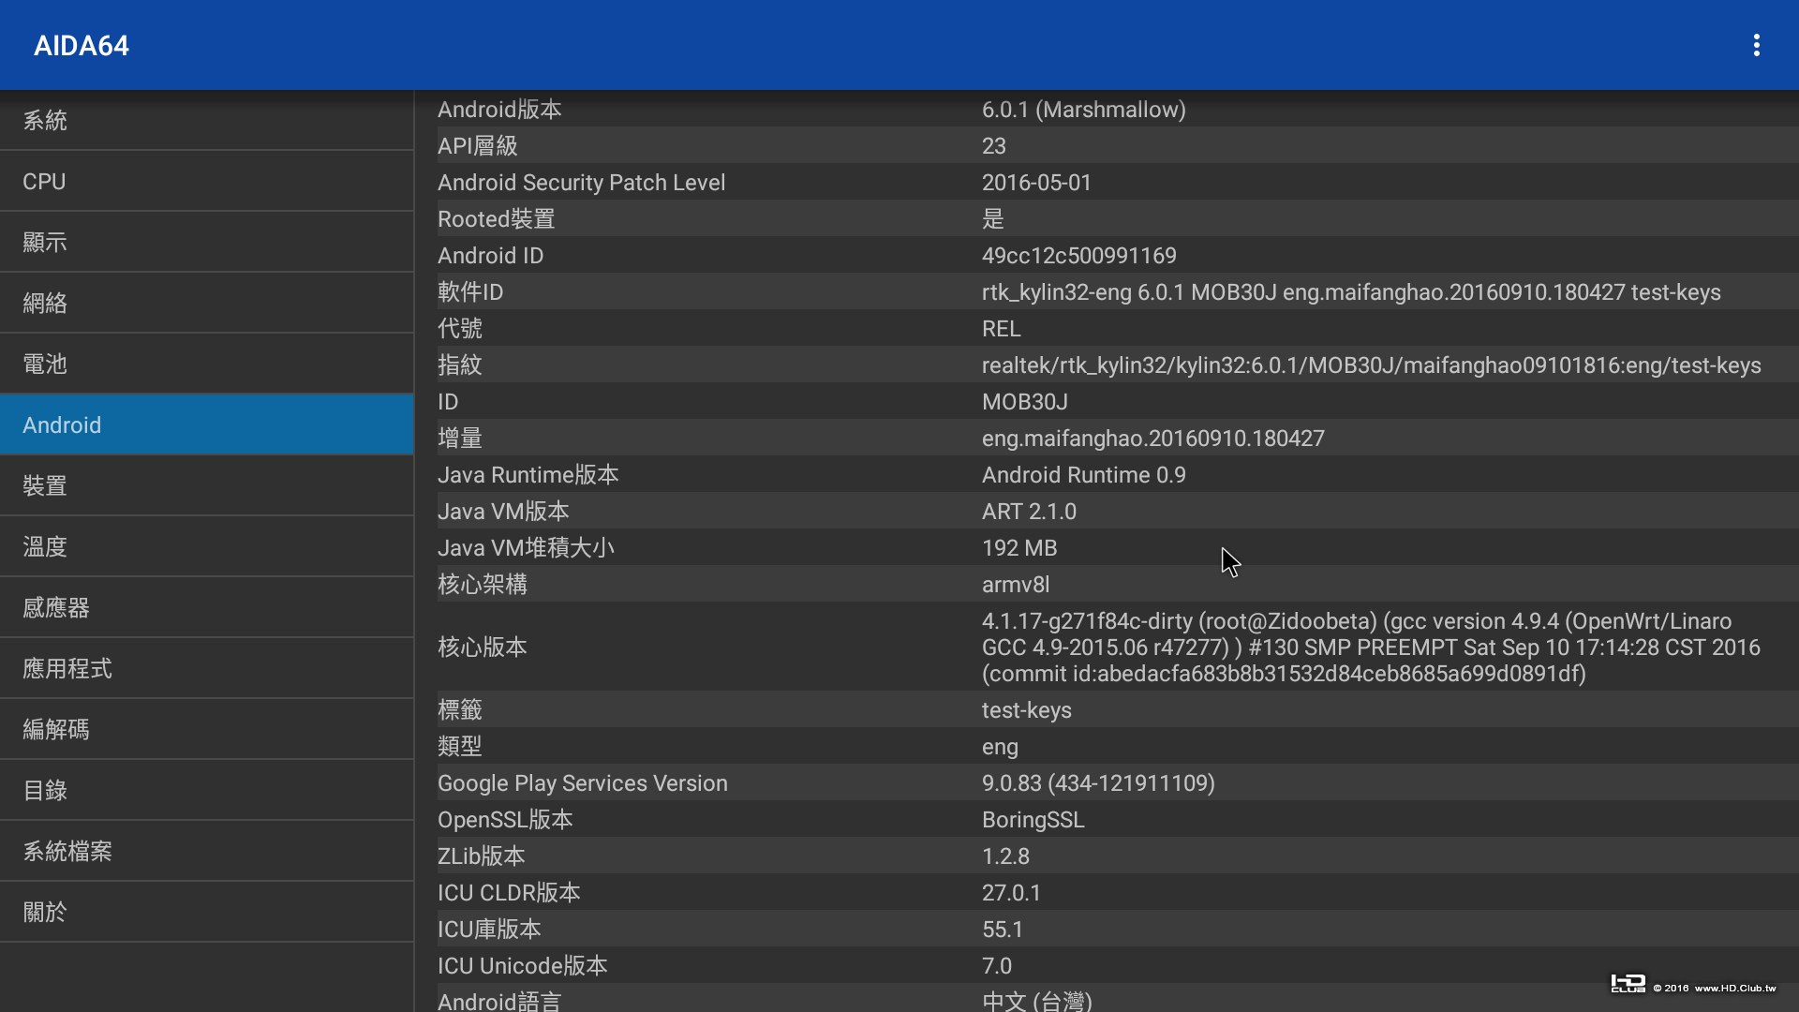Click the 核心版本 kernel string 4.1.17-g271f84c-dirty
The width and height of the screenshot is (1799, 1012).
pyautogui.click(x=1371, y=647)
